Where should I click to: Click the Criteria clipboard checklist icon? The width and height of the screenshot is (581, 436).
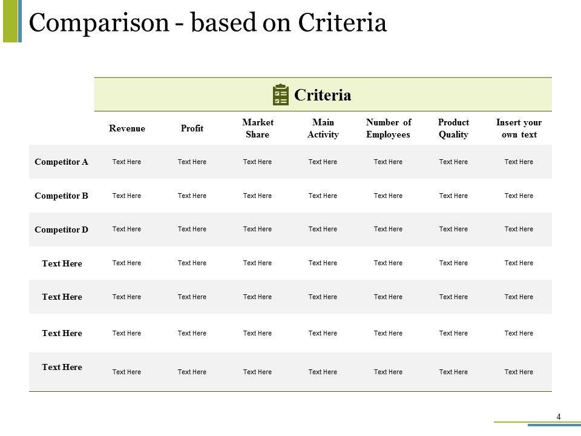(x=280, y=95)
